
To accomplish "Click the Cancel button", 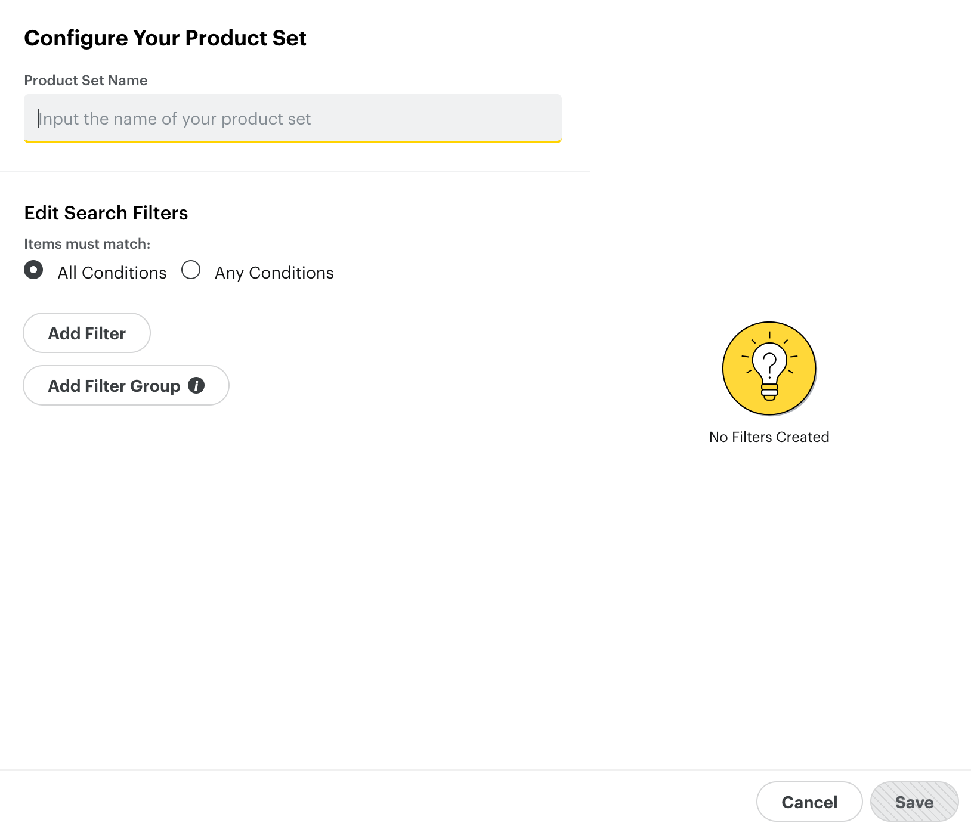I will (x=809, y=802).
